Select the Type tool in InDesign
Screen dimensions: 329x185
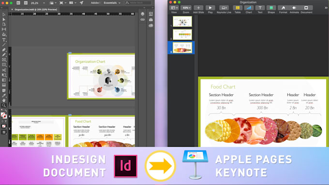(x=4, y=40)
